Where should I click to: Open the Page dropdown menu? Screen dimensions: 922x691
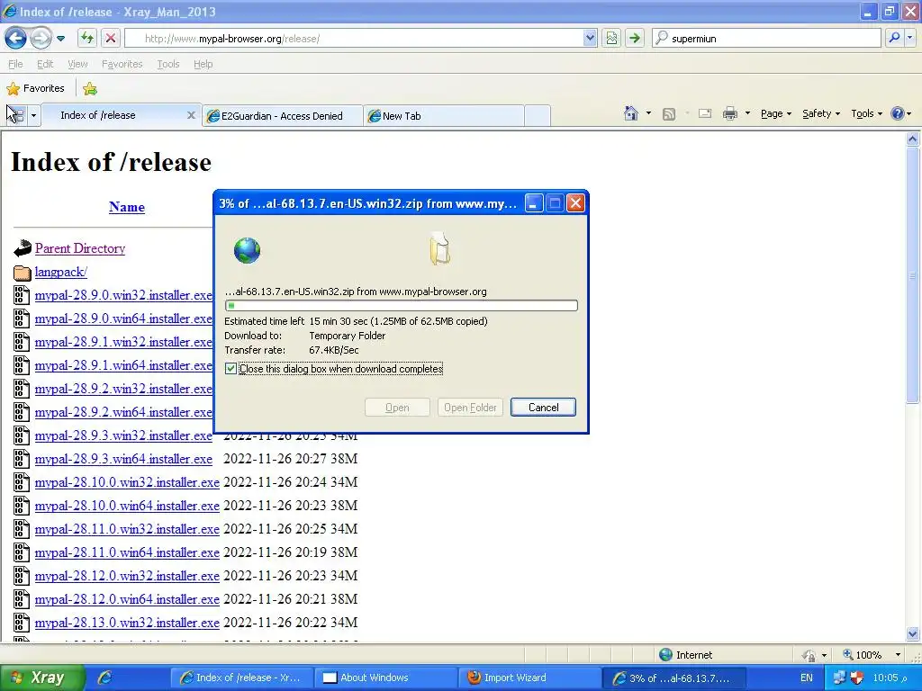coord(775,113)
